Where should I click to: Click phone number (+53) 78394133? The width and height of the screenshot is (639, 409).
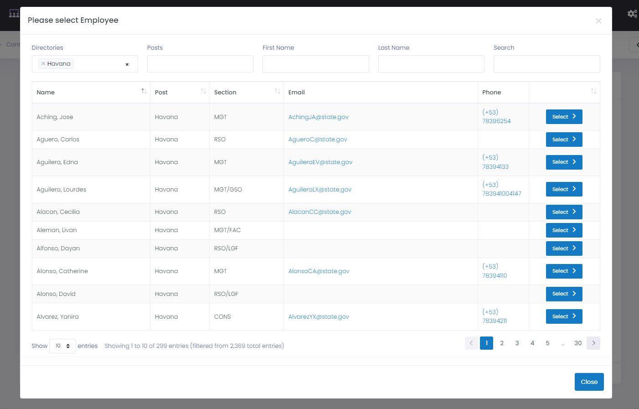click(x=495, y=162)
